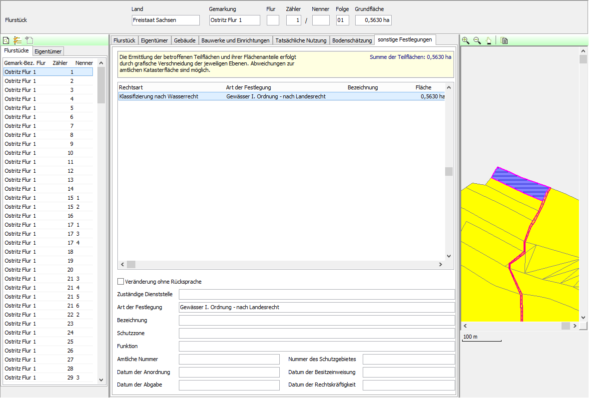Click the checklist selection icon in left toolbar
The height and width of the screenshot is (398, 589).
(x=17, y=40)
